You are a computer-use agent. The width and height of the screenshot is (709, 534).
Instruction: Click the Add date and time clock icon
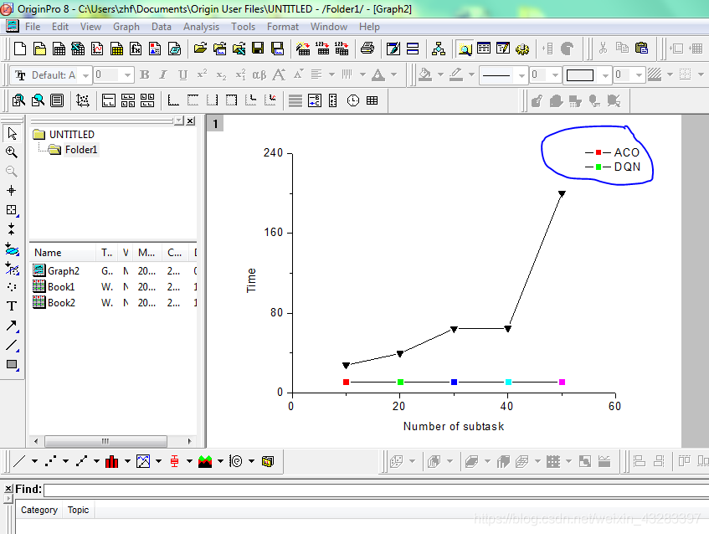click(353, 100)
